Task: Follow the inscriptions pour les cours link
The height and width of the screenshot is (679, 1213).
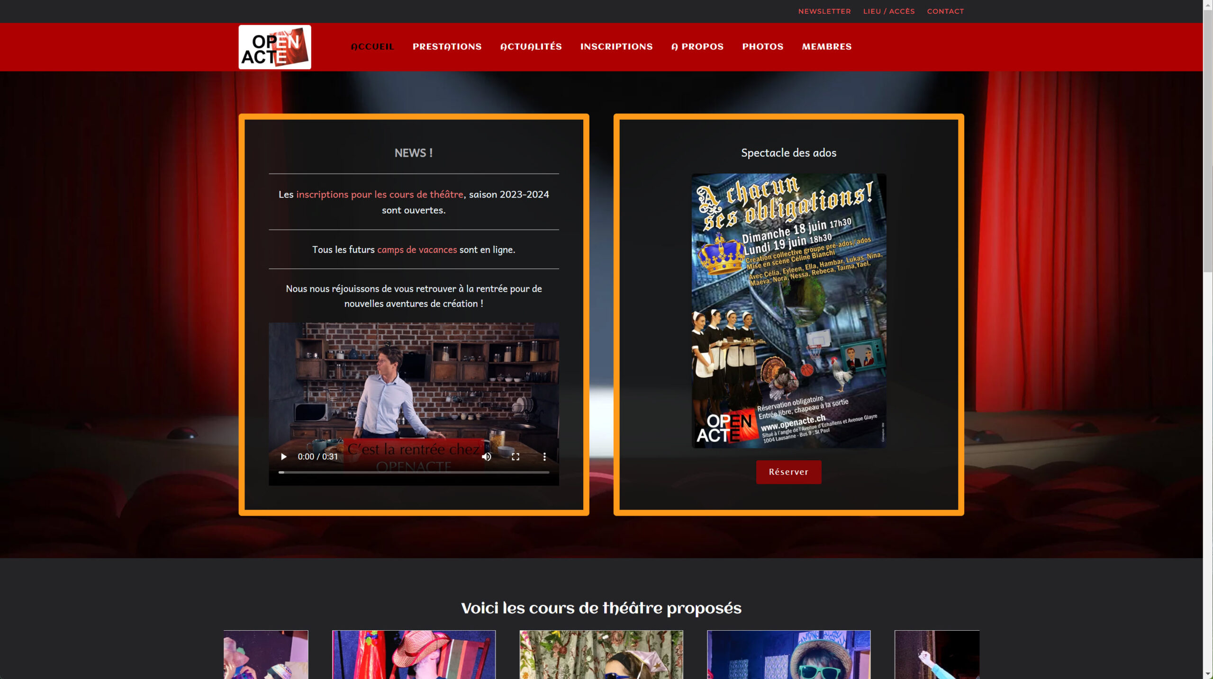Action: [x=380, y=194]
